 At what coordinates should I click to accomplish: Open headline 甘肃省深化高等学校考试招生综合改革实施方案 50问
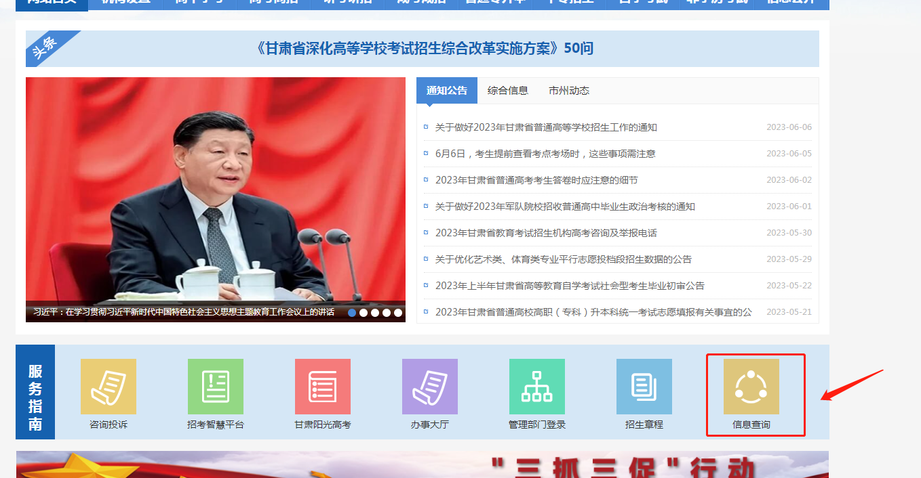pyautogui.click(x=425, y=49)
